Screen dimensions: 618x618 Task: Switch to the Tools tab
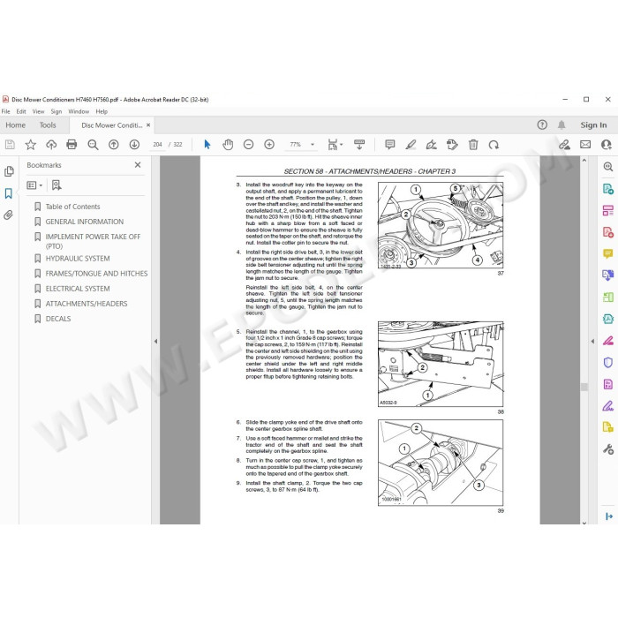tap(48, 125)
